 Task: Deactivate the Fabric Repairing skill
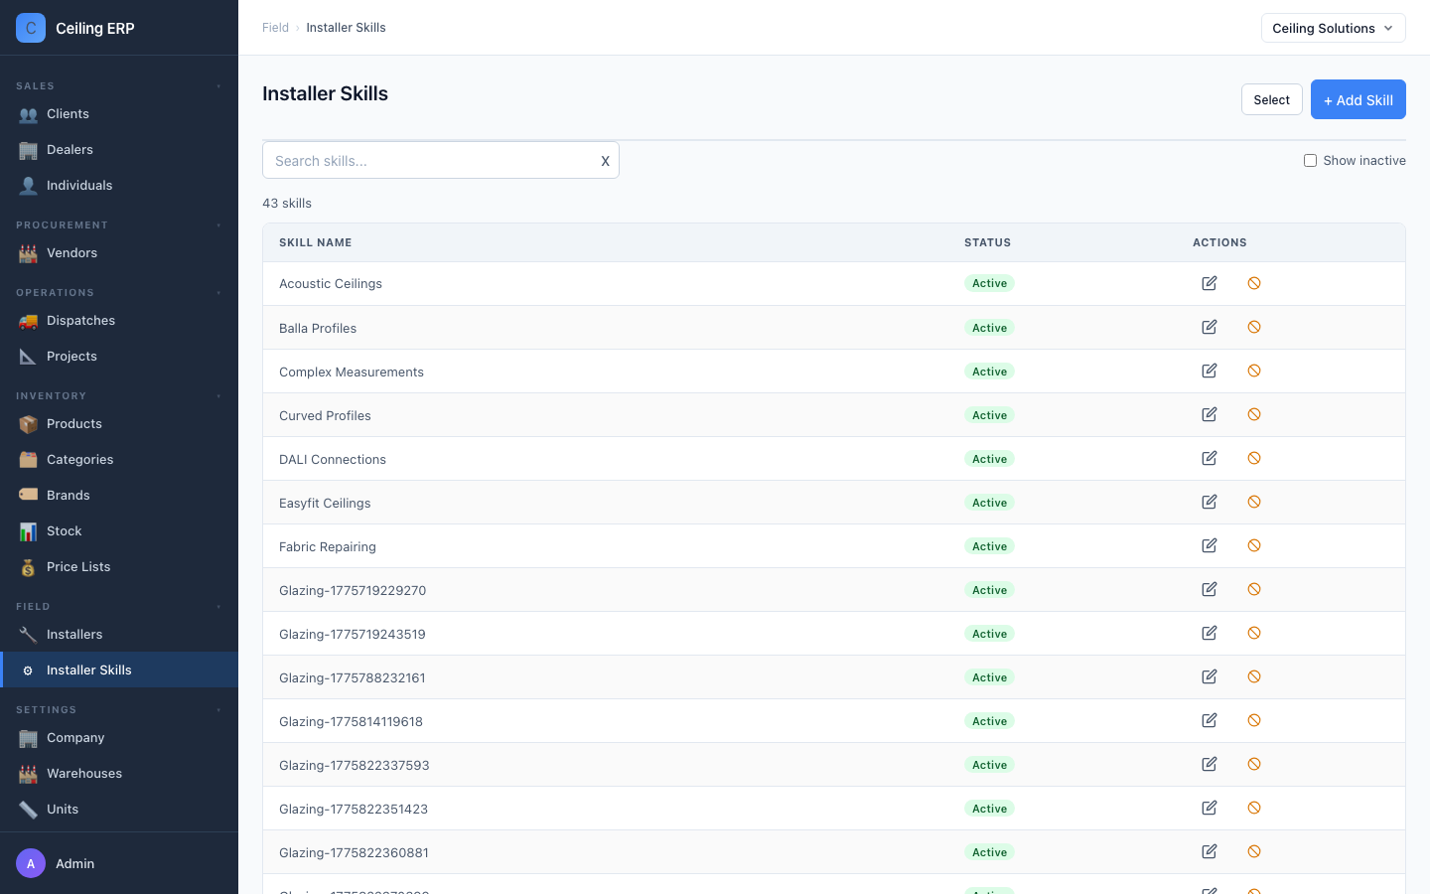tap(1254, 545)
